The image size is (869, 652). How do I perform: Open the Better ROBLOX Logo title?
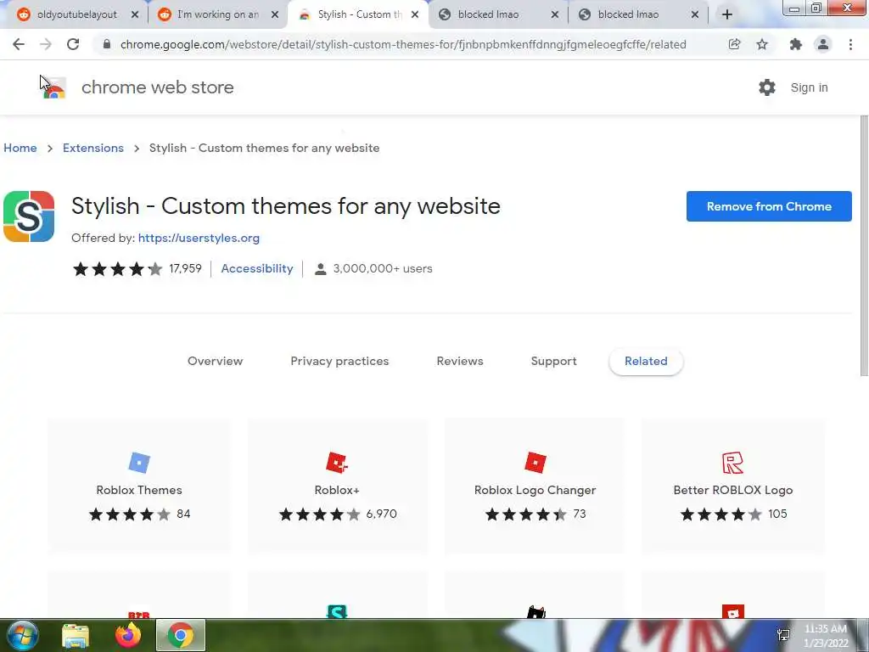732,490
